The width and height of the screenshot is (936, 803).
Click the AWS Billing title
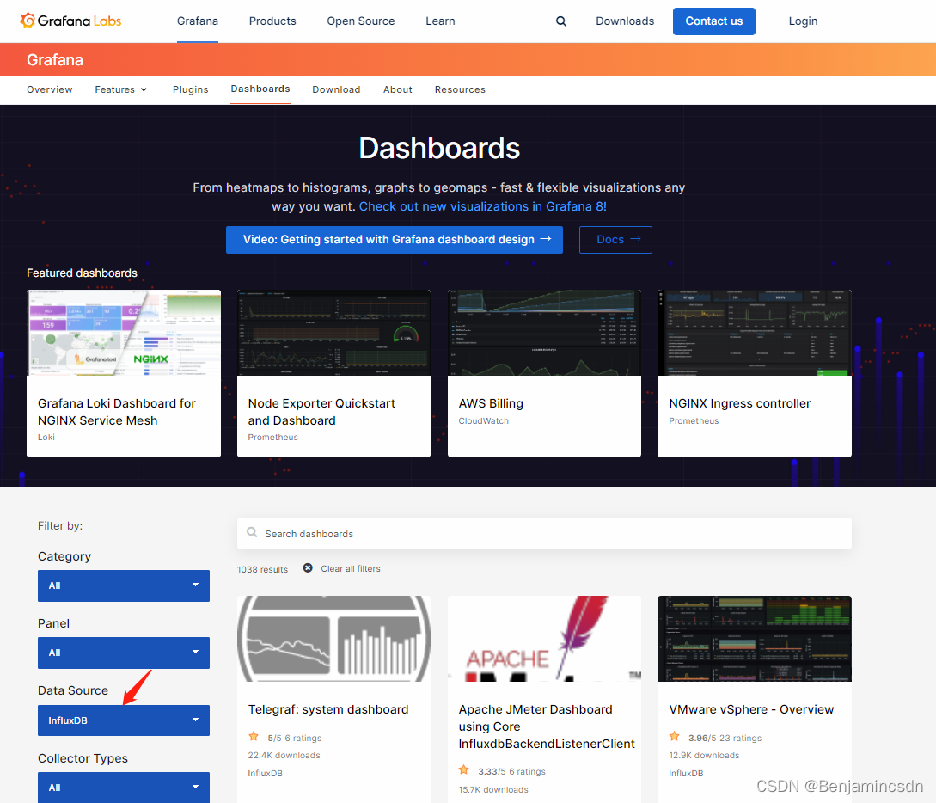click(491, 403)
